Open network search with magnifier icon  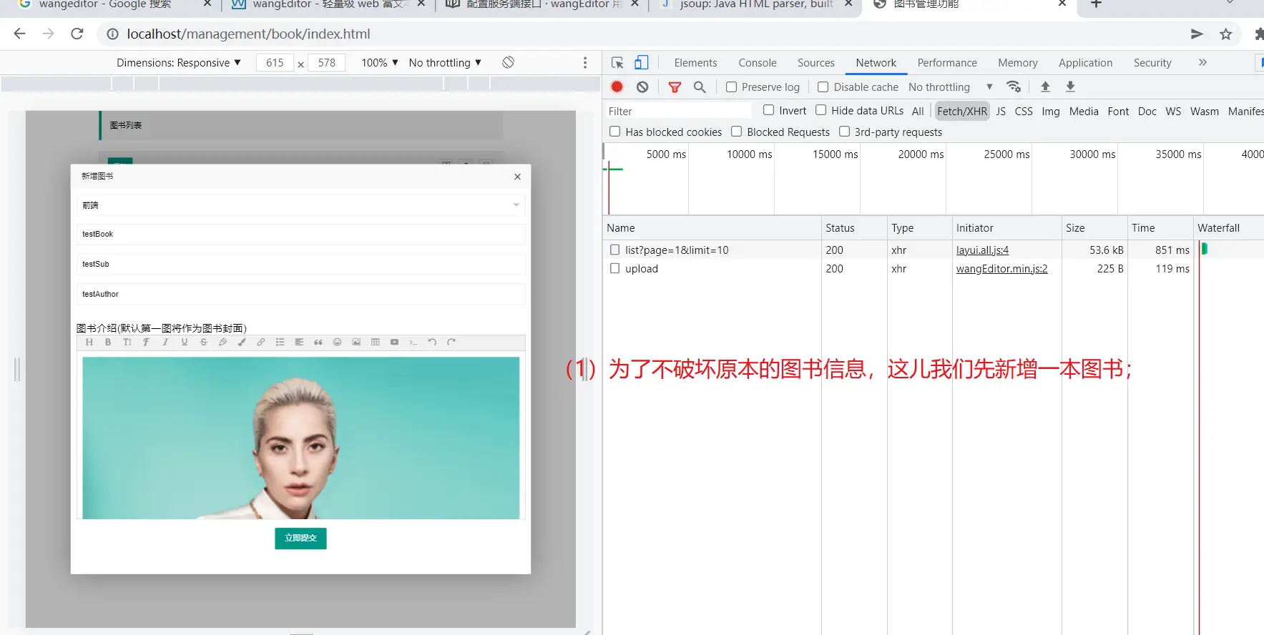(700, 87)
